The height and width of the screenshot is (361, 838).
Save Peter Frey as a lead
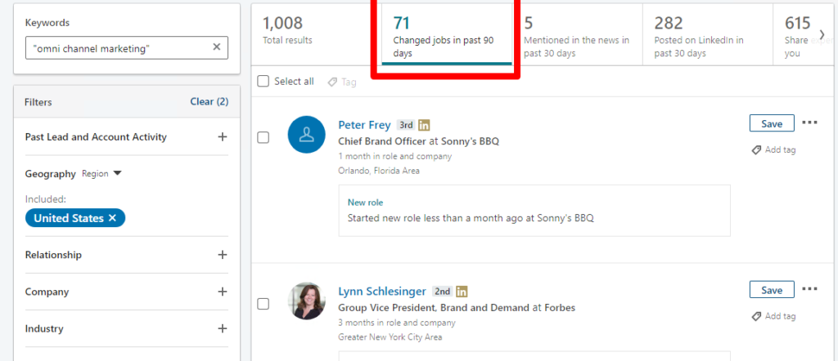[x=772, y=123]
